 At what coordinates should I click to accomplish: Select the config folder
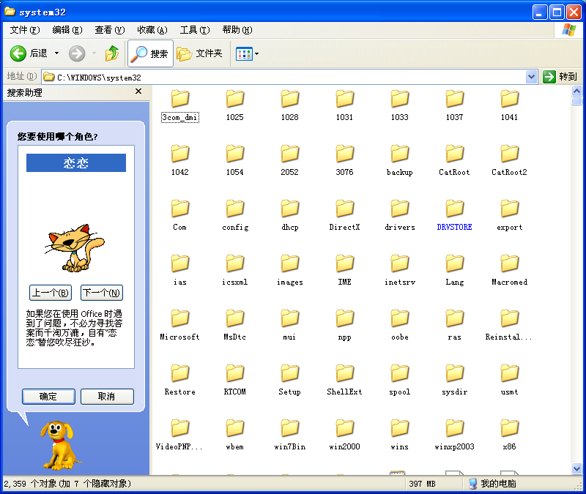pyautogui.click(x=234, y=216)
